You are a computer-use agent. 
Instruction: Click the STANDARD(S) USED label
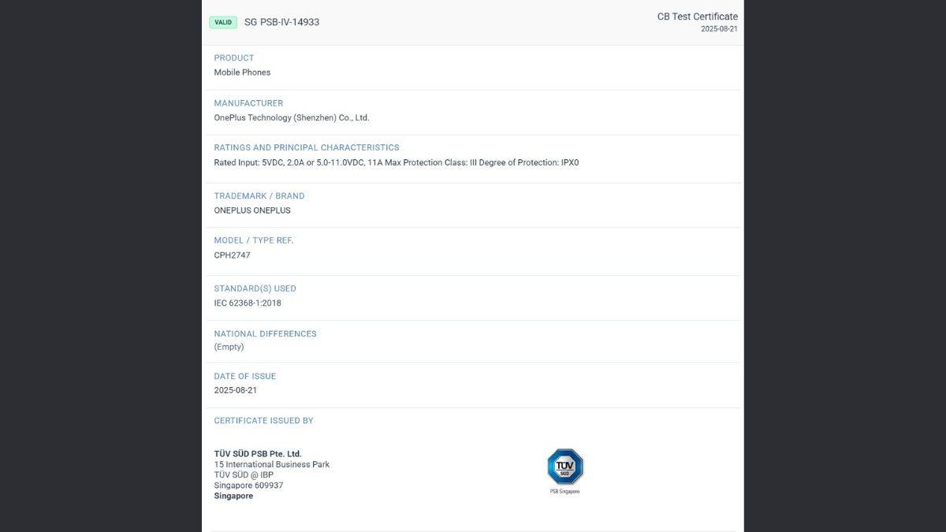pyautogui.click(x=255, y=288)
